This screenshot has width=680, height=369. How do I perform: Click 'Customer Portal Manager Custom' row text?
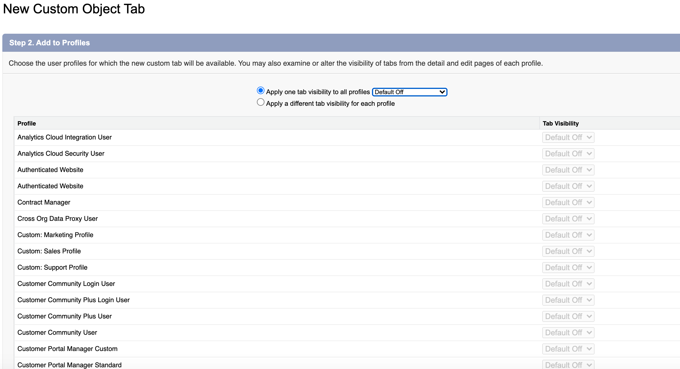67,349
